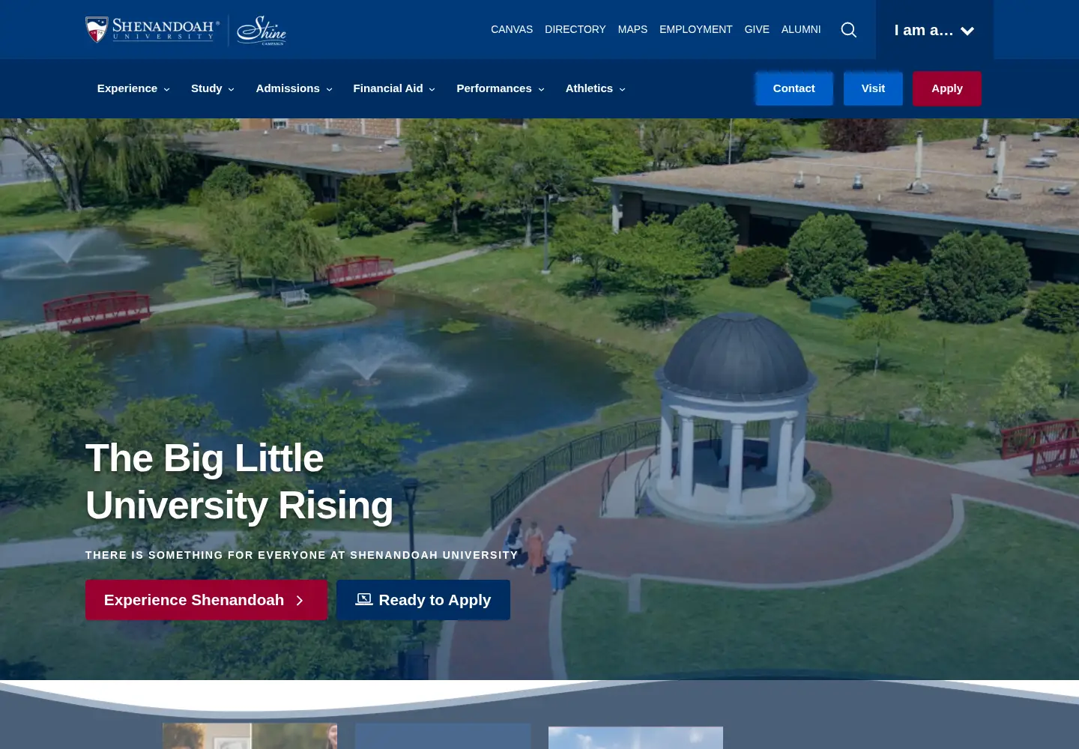1079x749 pixels.
Task: Visit the Alumni link
Action: (x=801, y=29)
